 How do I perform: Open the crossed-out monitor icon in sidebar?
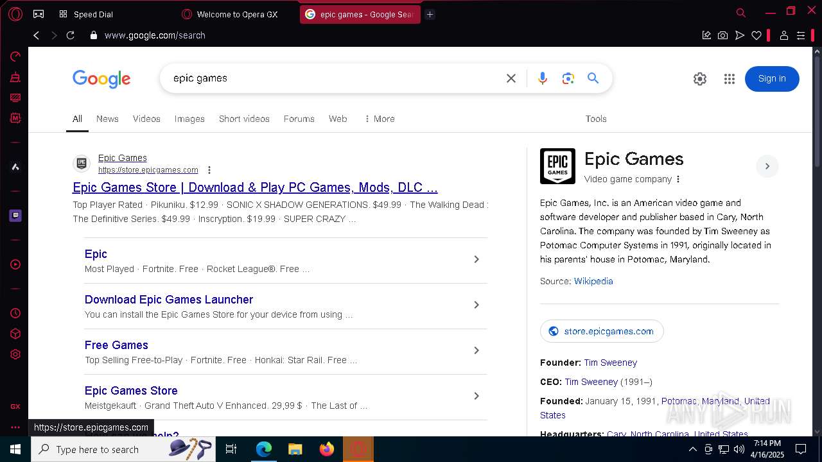pos(15,98)
